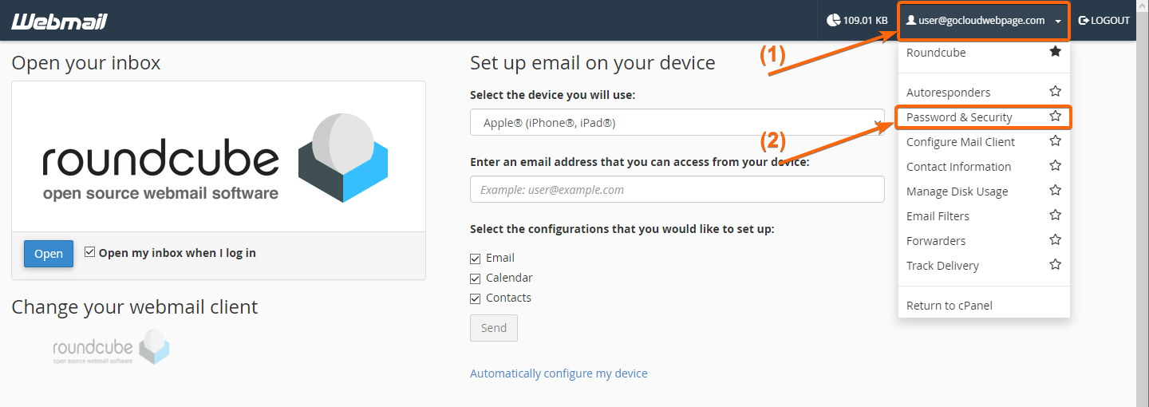Click the disk usage pie icon
Image resolution: width=1149 pixels, height=407 pixels.
point(833,21)
